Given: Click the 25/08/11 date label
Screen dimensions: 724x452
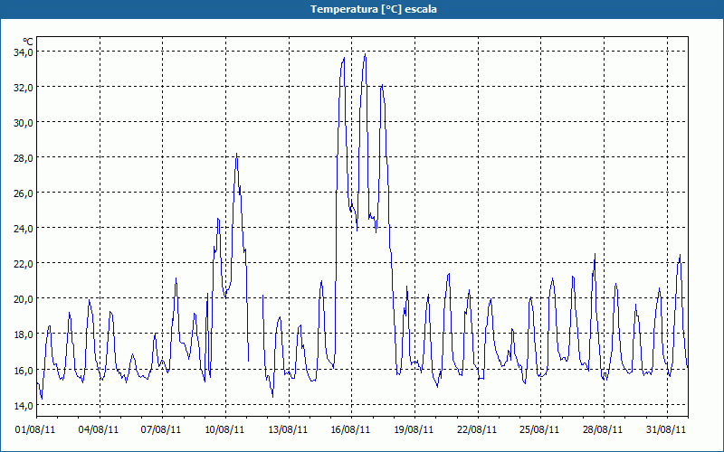Looking at the screenshot, I should [x=539, y=429].
